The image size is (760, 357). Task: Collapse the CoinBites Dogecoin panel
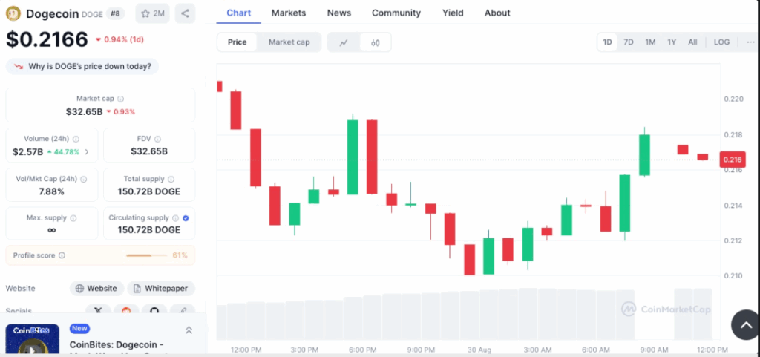[x=189, y=330]
